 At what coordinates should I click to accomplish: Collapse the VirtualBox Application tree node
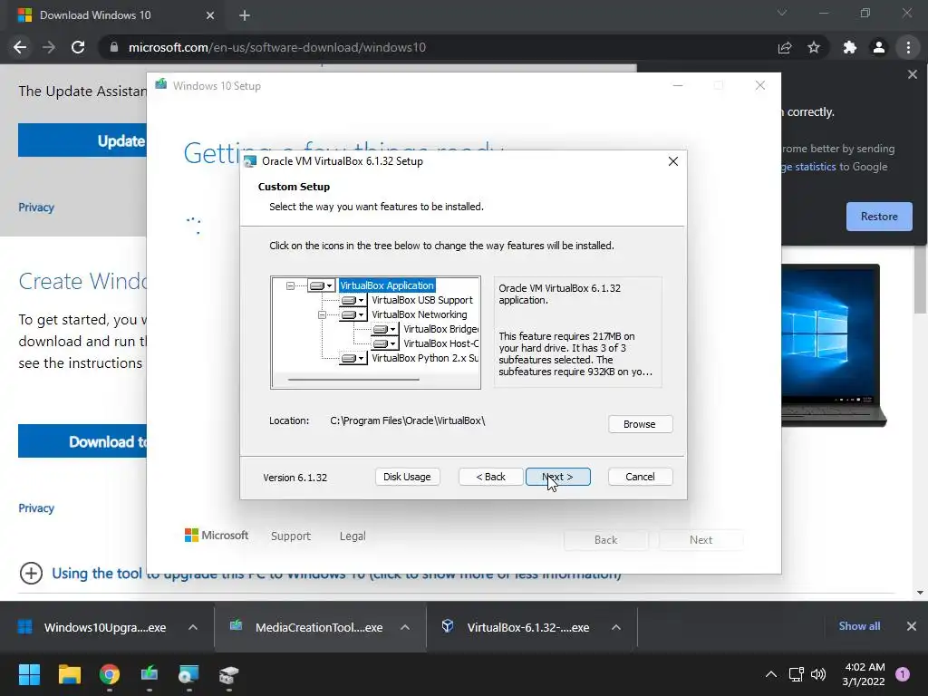(x=290, y=285)
